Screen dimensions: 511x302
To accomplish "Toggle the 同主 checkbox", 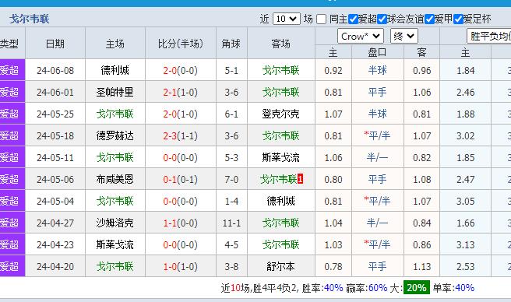I will pyautogui.click(x=321, y=19).
